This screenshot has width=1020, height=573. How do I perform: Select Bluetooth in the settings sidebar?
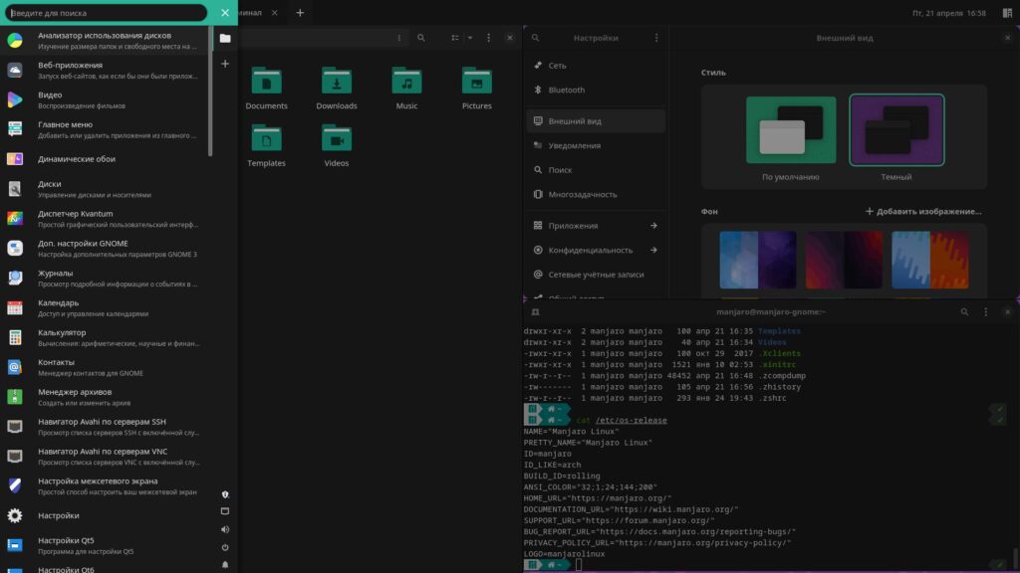click(566, 90)
